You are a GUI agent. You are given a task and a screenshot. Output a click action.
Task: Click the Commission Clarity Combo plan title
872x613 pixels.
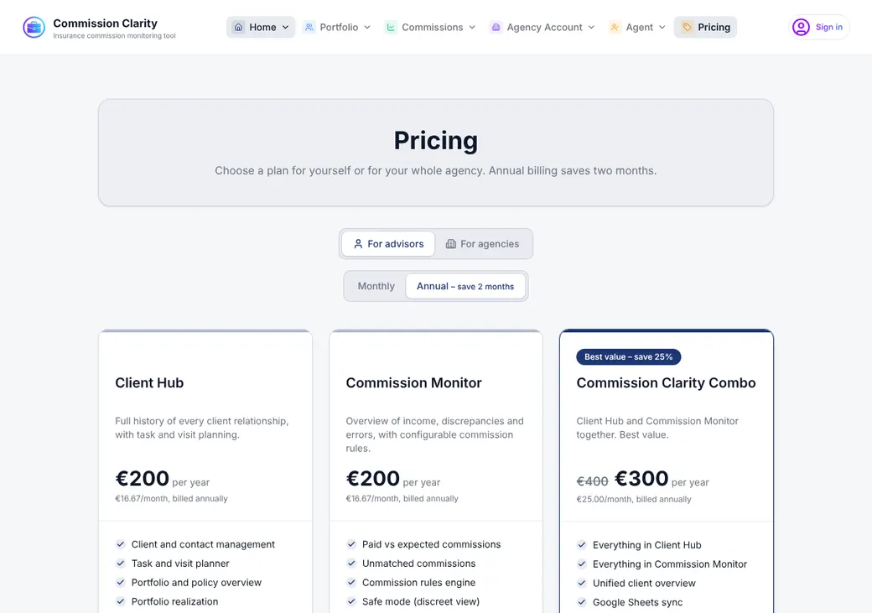pyautogui.click(x=666, y=382)
